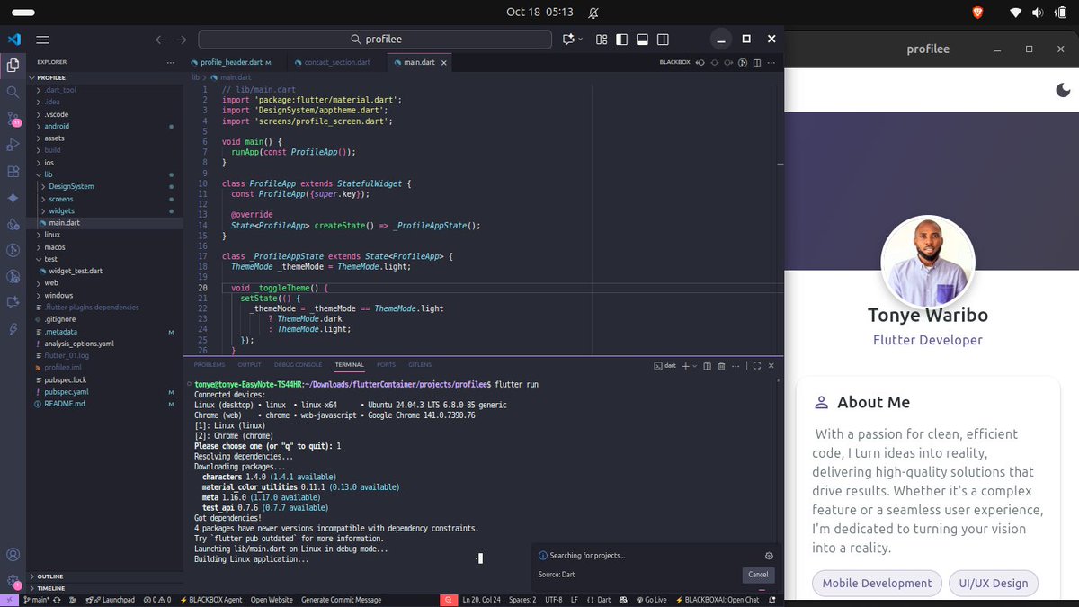Image resolution: width=1079 pixels, height=607 pixels.
Task: Open the notifications bell in top bar
Action: (593, 13)
